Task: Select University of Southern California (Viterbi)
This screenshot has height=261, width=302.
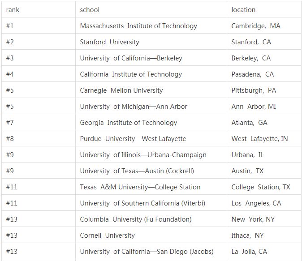Action: 151,203
